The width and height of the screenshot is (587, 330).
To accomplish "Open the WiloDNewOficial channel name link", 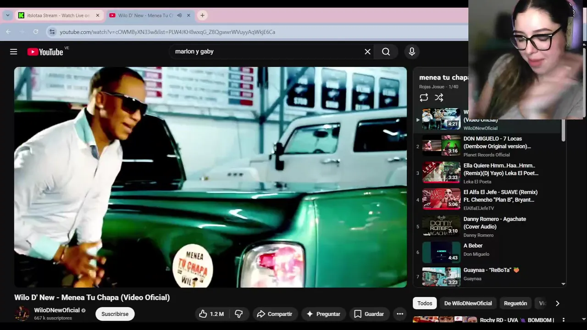I will [57, 310].
